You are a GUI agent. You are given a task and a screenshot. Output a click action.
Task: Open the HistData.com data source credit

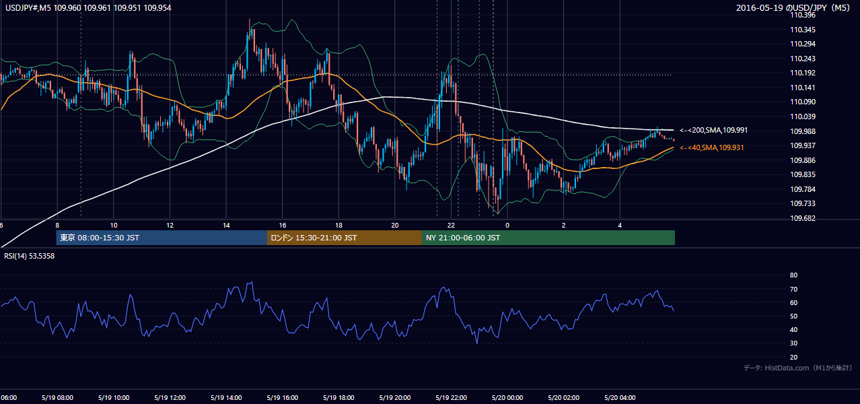pyautogui.click(x=798, y=368)
